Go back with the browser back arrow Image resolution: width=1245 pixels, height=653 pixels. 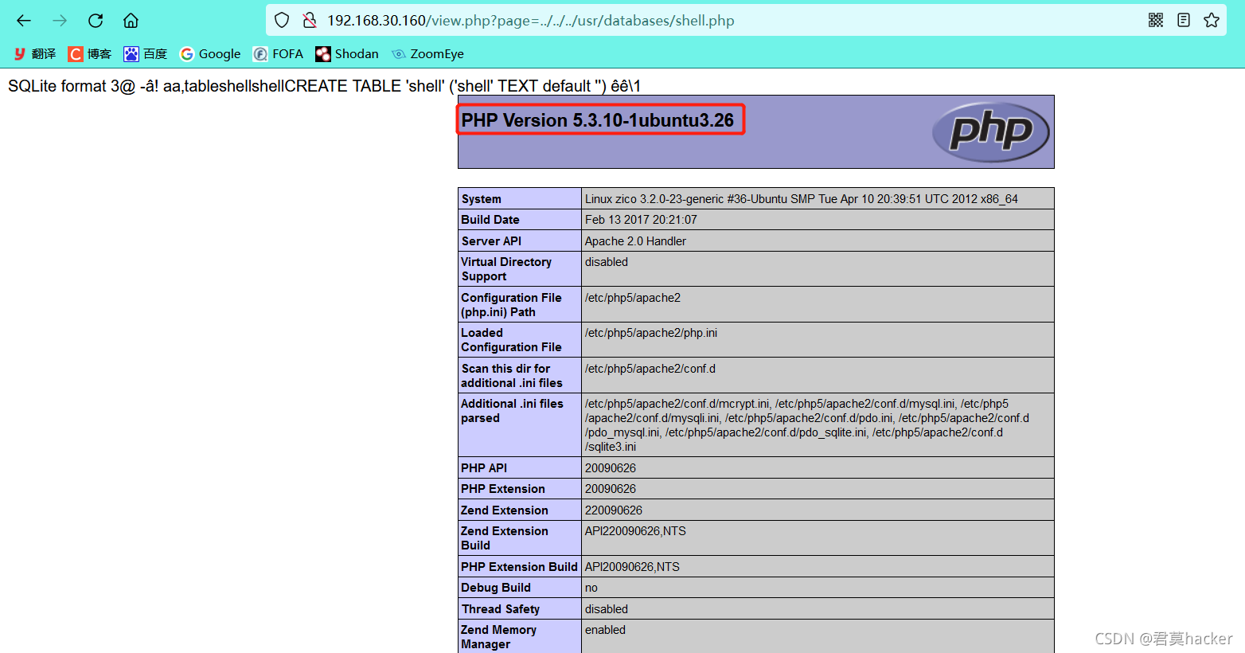coord(24,21)
